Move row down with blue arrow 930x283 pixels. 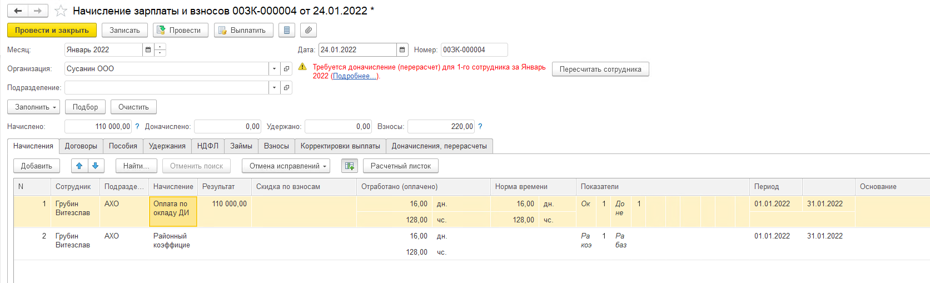(x=96, y=166)
